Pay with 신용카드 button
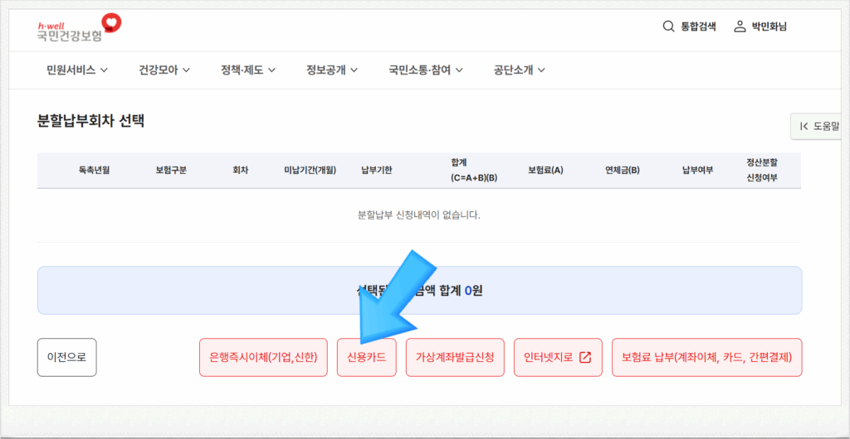The height and width of the screenshot is (439, 850). coord(366,357)
